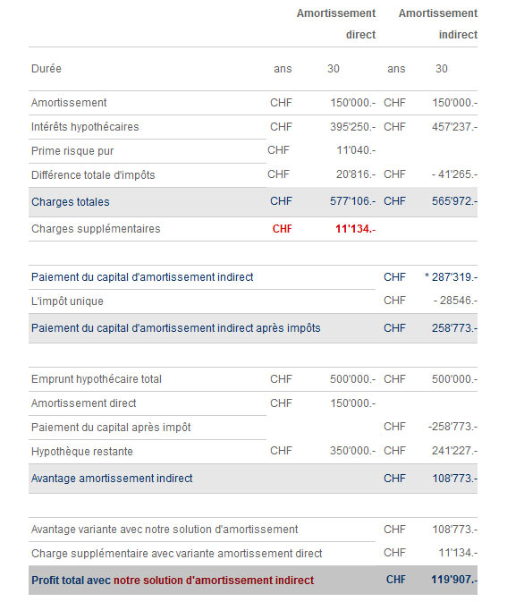This screenshot has height=602, width=507.
Task: Select the Prime risque pur amount 11'040.-
Action: [356, 150]
